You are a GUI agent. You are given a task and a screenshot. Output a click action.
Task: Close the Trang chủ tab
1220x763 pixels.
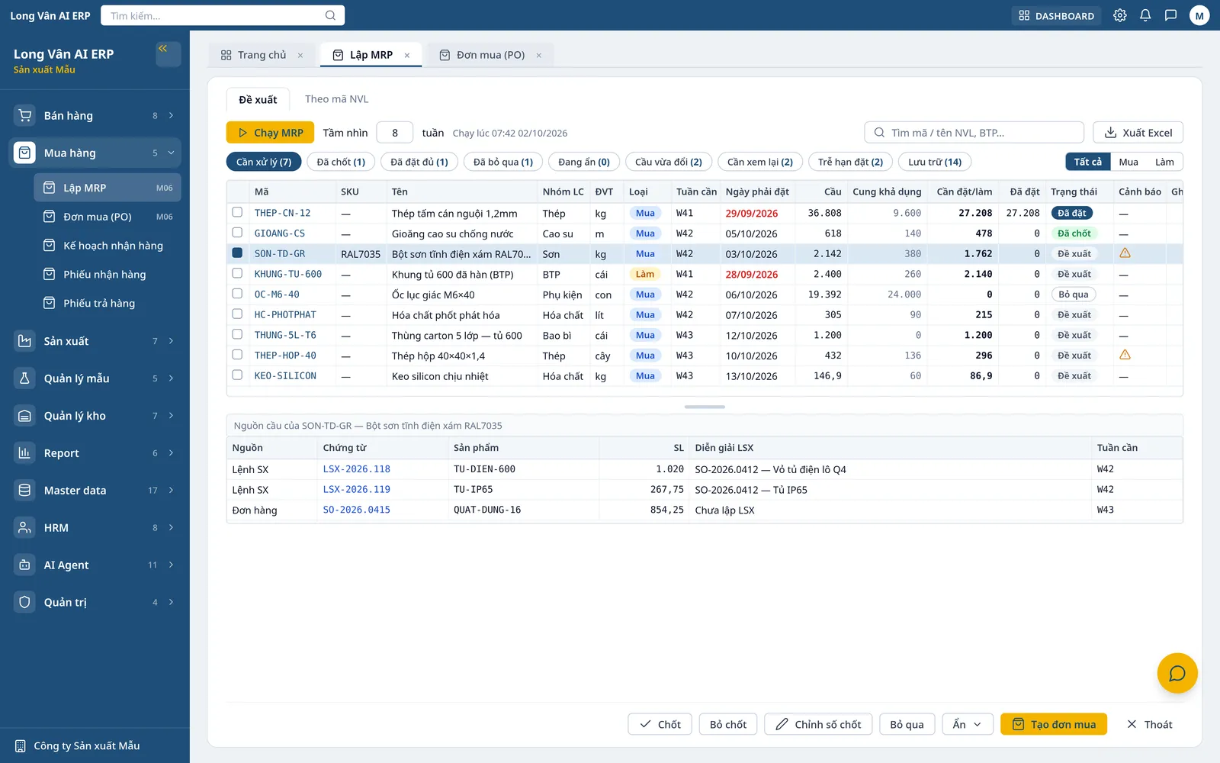[x=300, y=55]
